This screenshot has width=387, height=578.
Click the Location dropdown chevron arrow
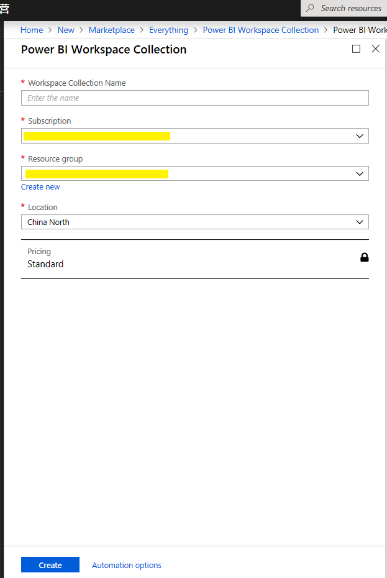pyautogui.click(x=360, y=222)
